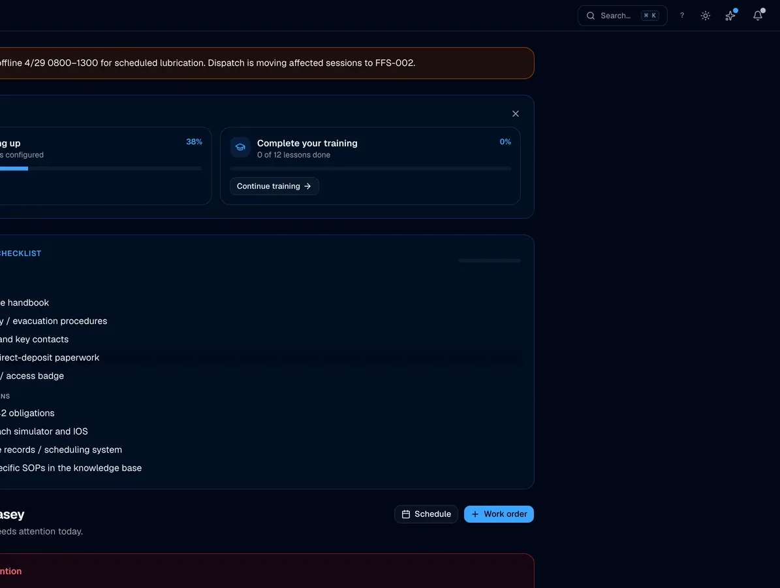Click the scheduled lubrication alert banner
The image size is (780, 588).
(266, 63)
